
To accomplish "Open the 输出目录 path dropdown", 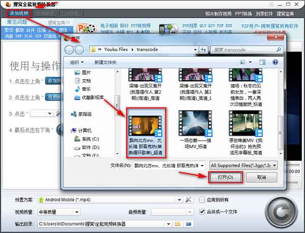I will pyautogui.click(x=168, y=224).
